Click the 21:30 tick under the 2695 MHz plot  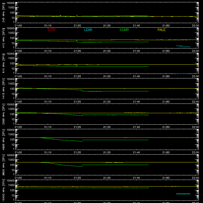(107, 127)
